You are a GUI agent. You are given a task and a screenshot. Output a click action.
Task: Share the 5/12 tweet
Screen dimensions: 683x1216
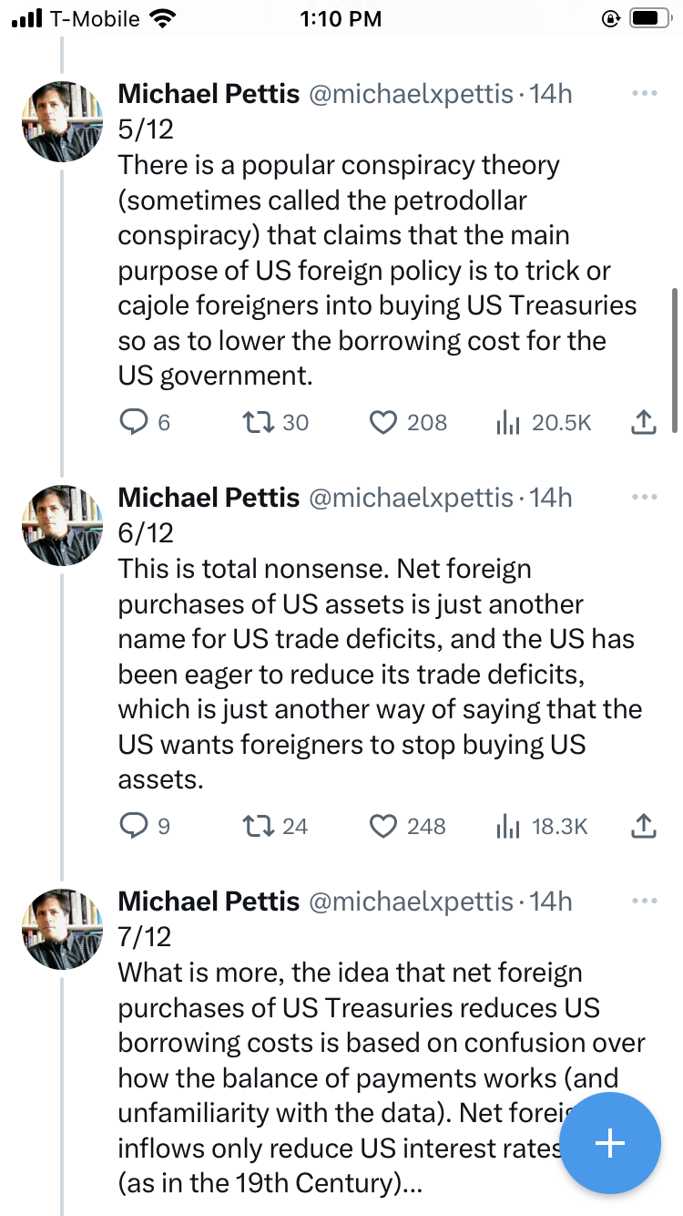point(643,422)
